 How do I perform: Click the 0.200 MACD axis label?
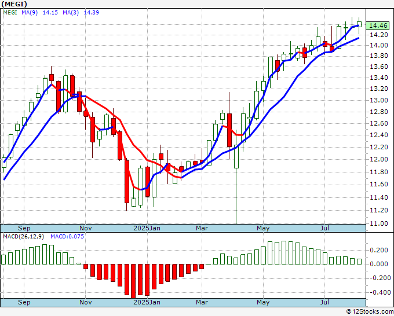380,250
